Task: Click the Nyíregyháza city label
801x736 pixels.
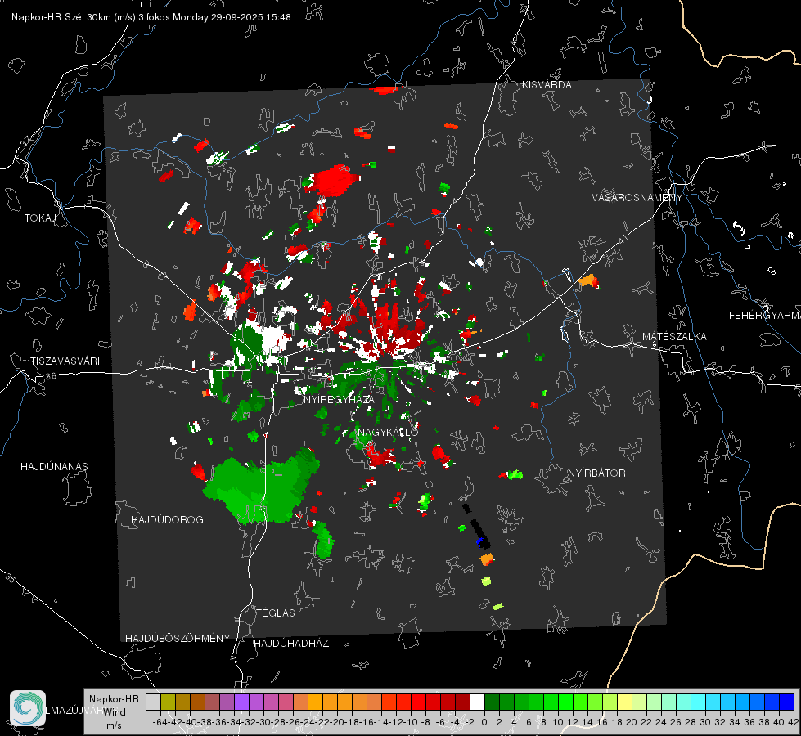Action: point(339,399)
